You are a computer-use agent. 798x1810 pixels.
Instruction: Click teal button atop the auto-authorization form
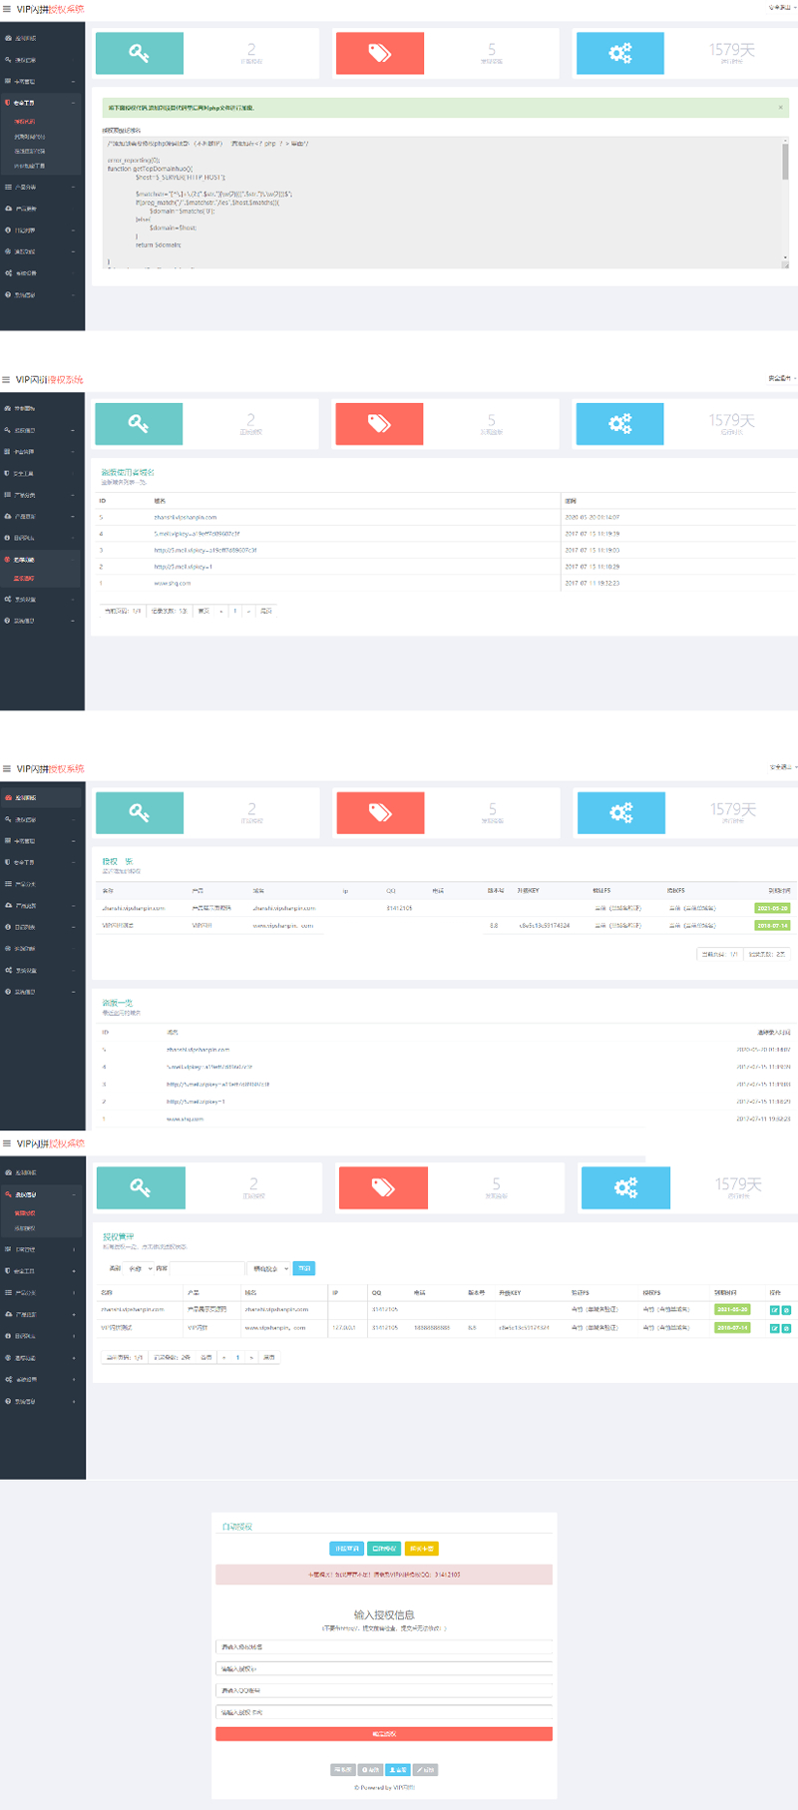click(x=384, y=1549)
